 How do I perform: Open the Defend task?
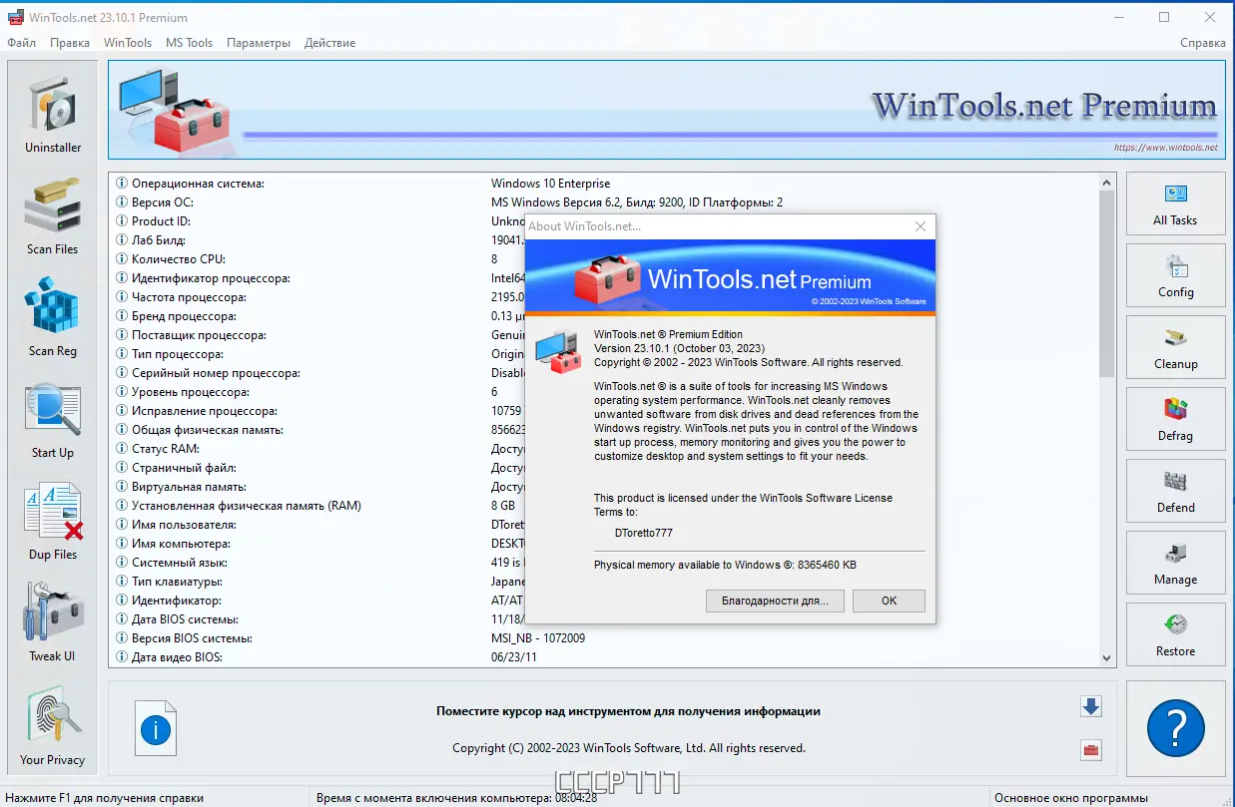pos(1175,491)
